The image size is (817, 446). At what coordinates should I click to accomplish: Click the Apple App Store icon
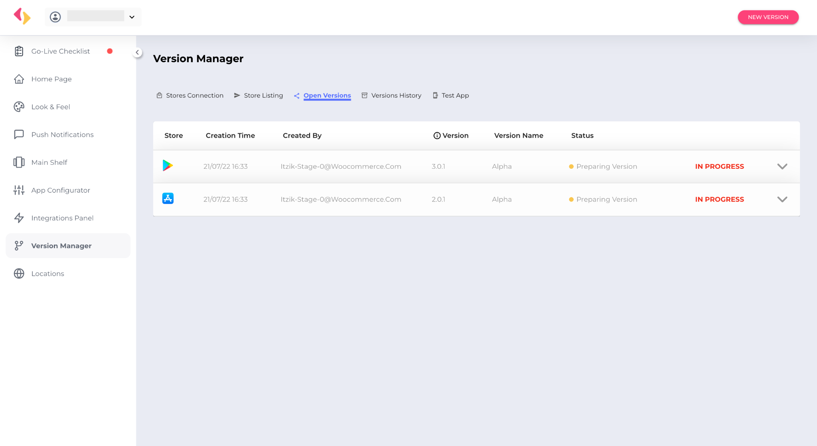click(x=168, y=198)
